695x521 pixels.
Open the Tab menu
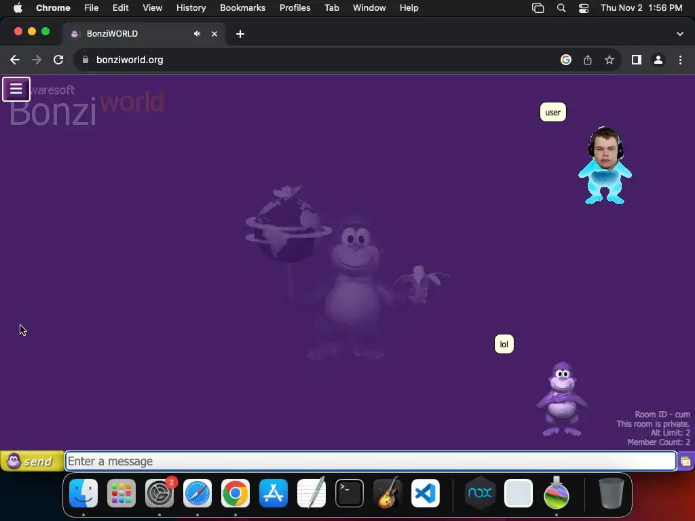click(x=331, y=7)
